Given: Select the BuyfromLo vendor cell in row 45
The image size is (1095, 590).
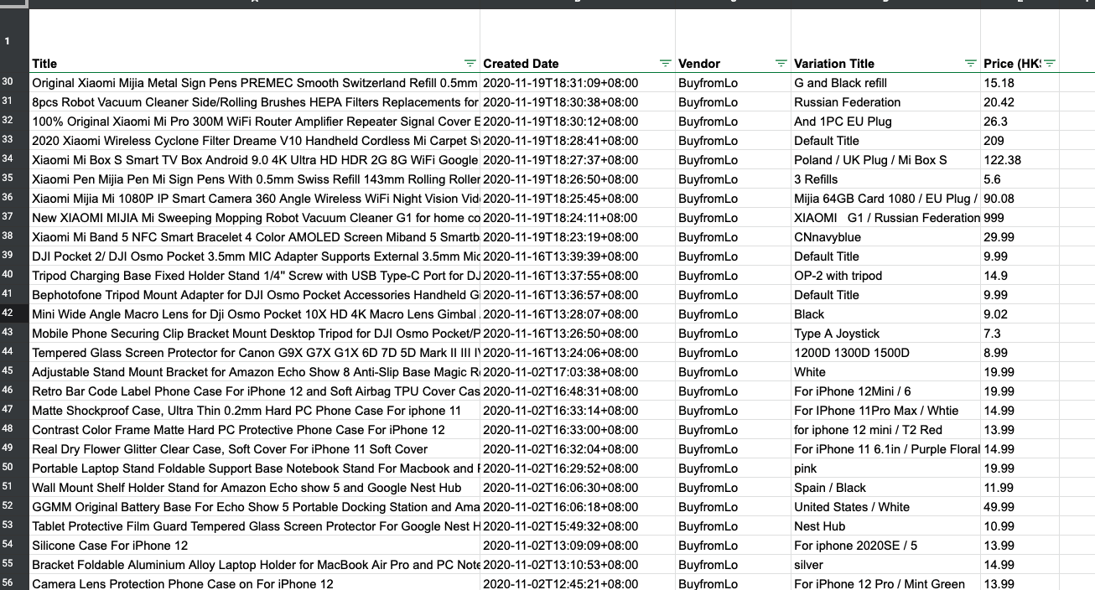Looking at the screenshot, I should point(733,372).
